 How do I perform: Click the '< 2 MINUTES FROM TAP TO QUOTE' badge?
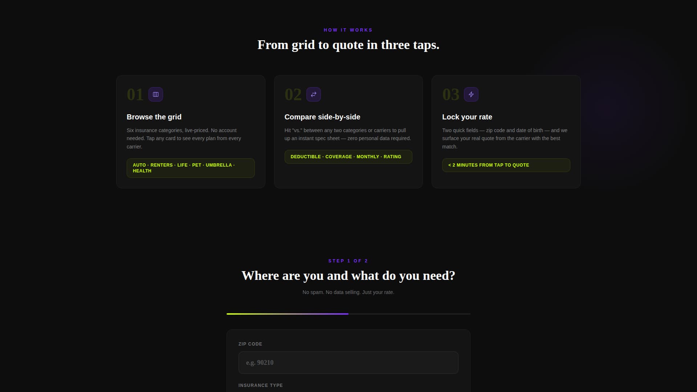pos(506,165)
